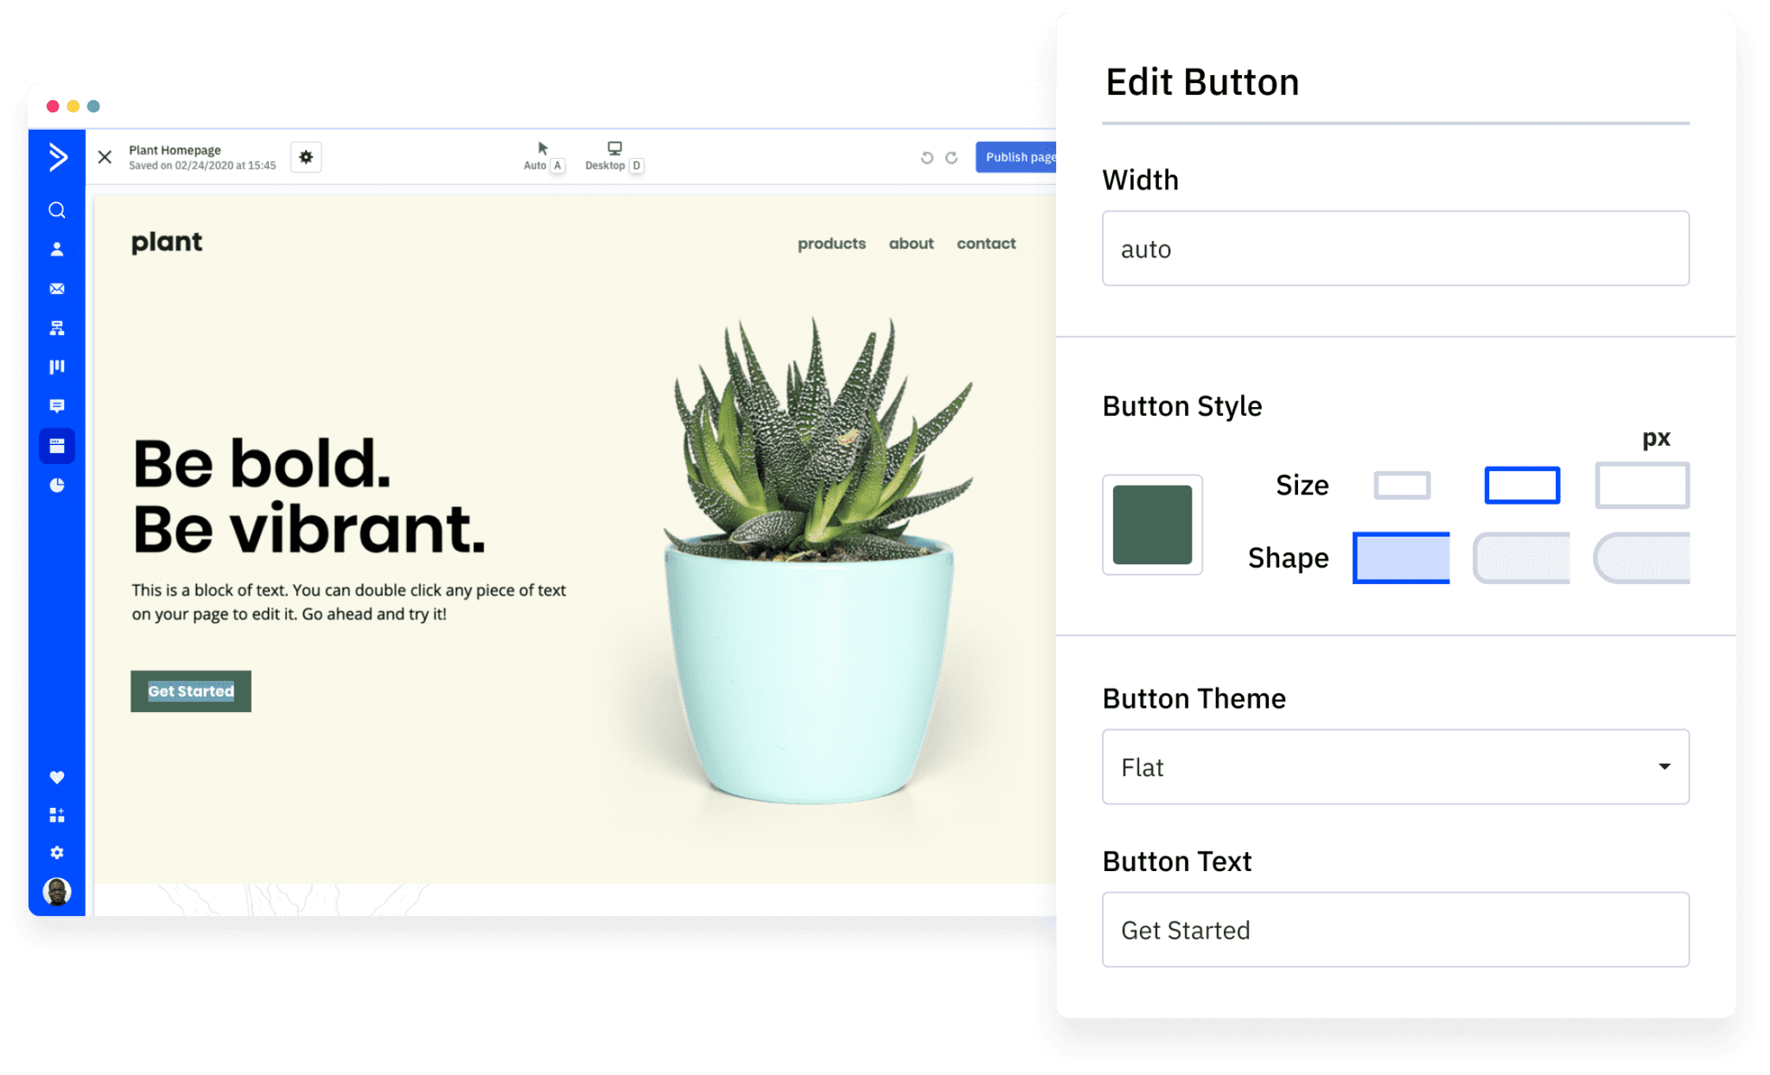
Task: Click the Publish page button
Action: click(1016, 157)
